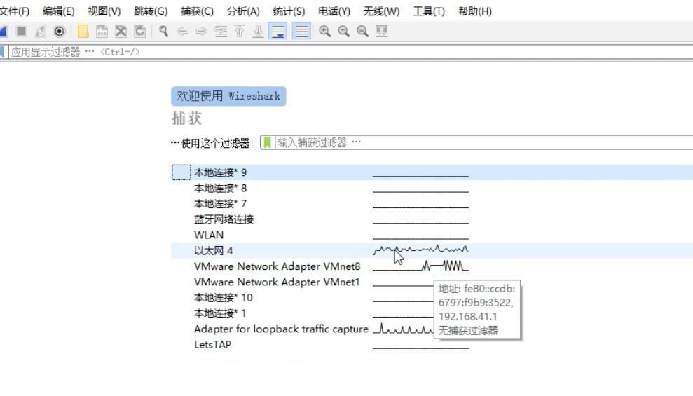This screenshot has height=396, width=693.
Task: Open 帮助(H) menu
Action: tap(475, 11)
